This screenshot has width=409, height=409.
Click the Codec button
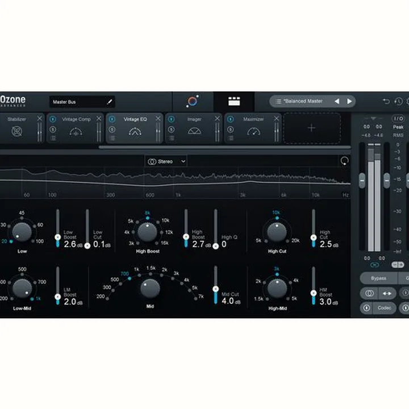coord(385,308)
